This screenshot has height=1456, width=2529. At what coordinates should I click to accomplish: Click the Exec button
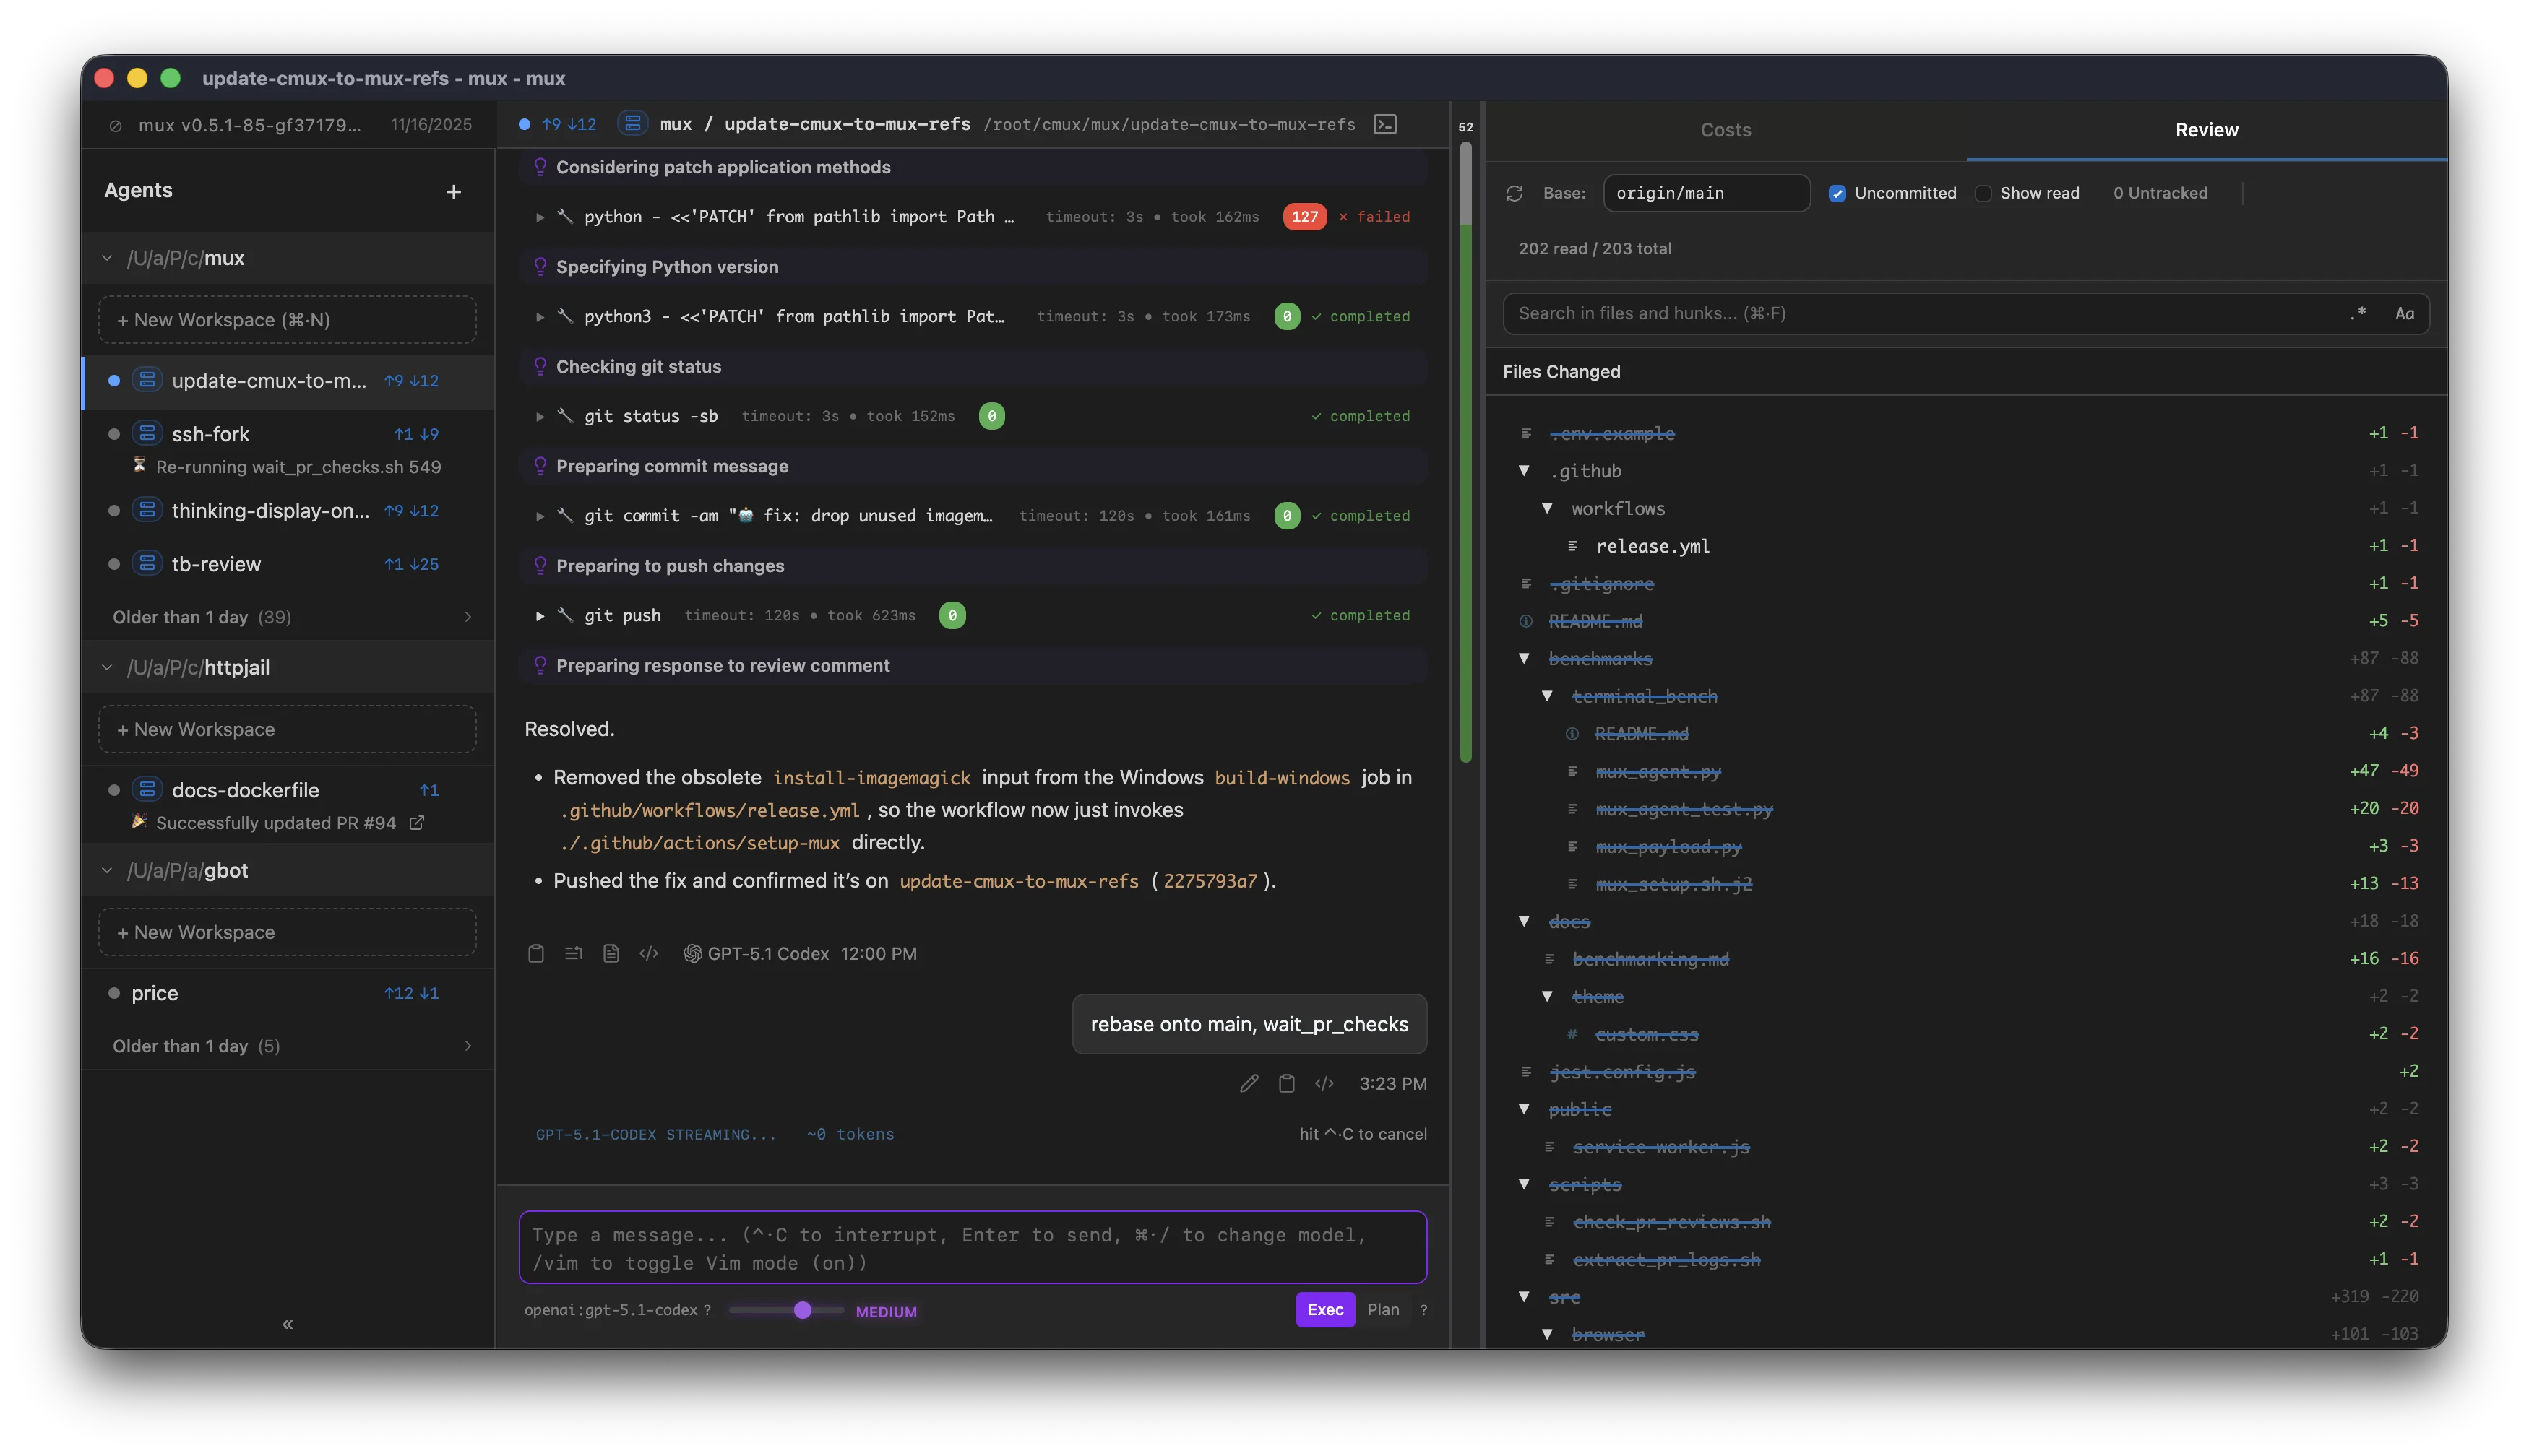point(1324,1309)
